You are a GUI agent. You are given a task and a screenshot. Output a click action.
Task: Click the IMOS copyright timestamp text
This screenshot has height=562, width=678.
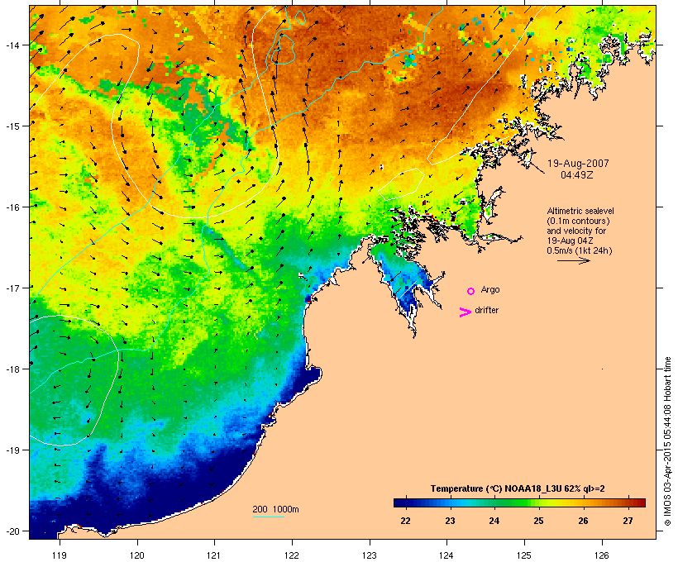point(667,441)
